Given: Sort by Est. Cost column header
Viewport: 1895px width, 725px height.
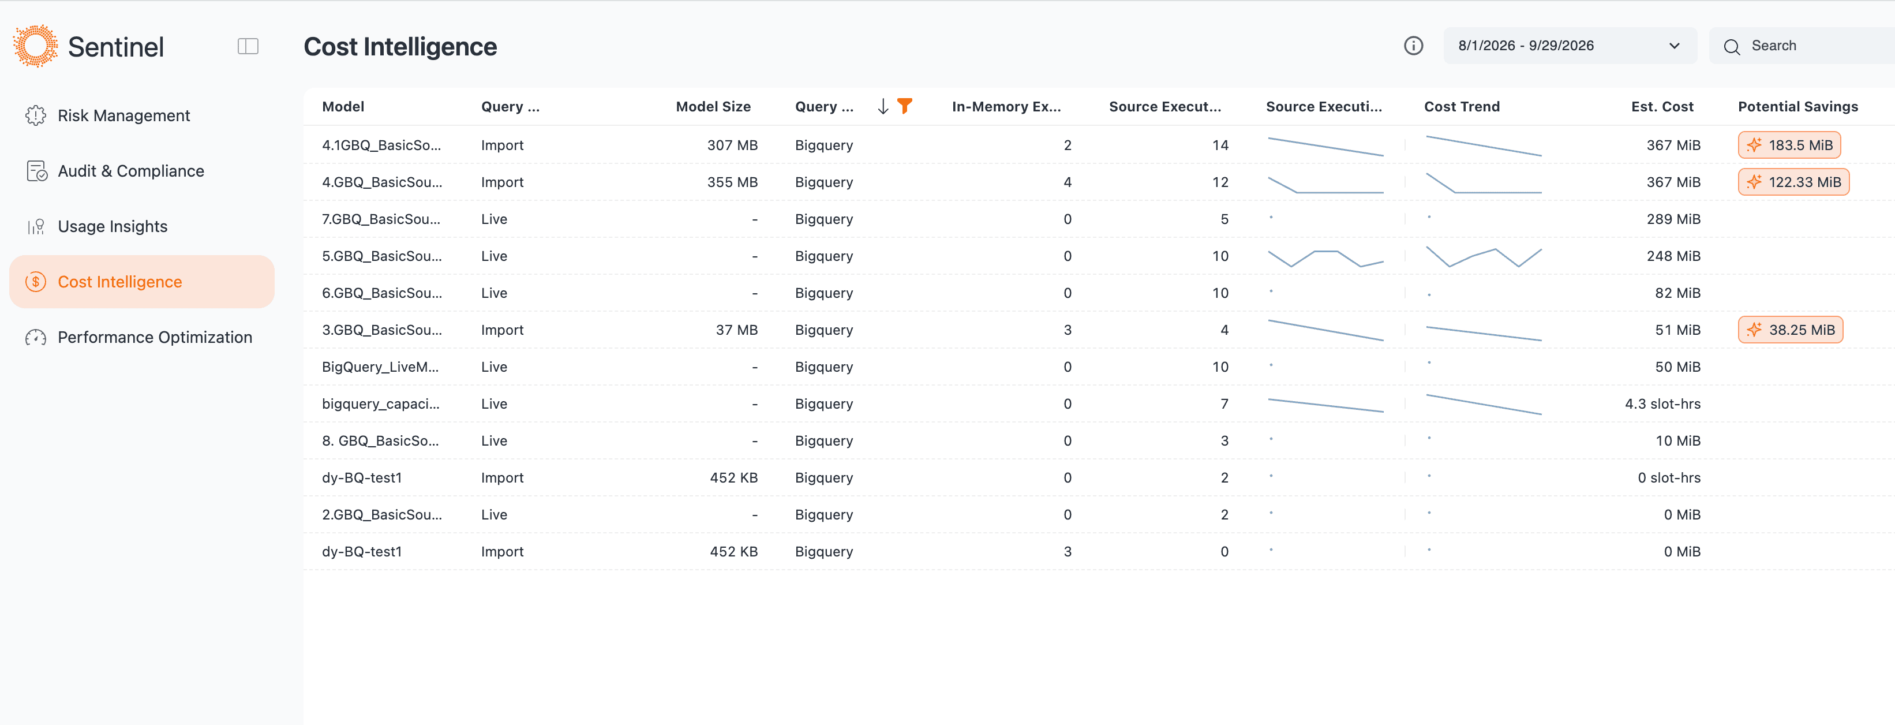Looking at the screenshot, I should (1662, 107).
